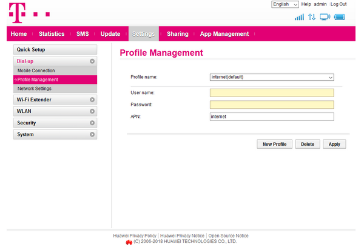This screenshot has width=364, height=249.
Task: Collapse the Dial-up sidebar section
Action: point(55,61)
